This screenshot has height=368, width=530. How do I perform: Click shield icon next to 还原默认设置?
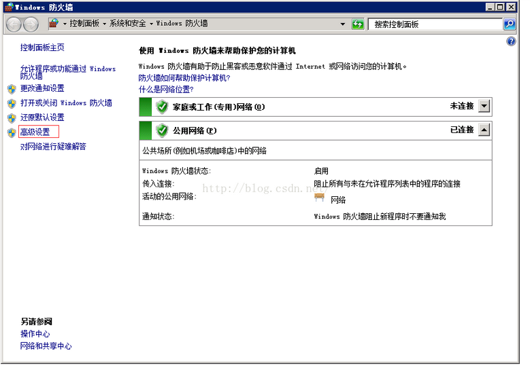[x=12, y=118]
